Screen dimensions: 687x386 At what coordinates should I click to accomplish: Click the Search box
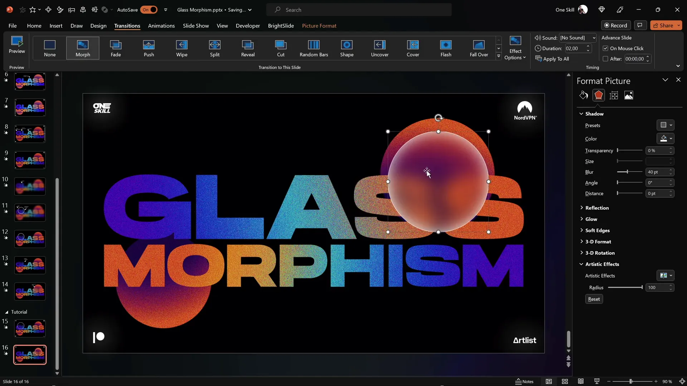point(359,10)
